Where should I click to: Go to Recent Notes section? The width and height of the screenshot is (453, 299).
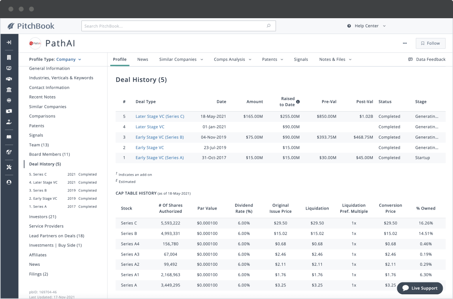(42, 97)
